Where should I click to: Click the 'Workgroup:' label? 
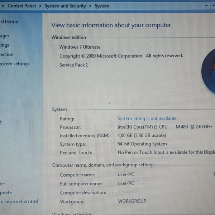pos(72,202)
